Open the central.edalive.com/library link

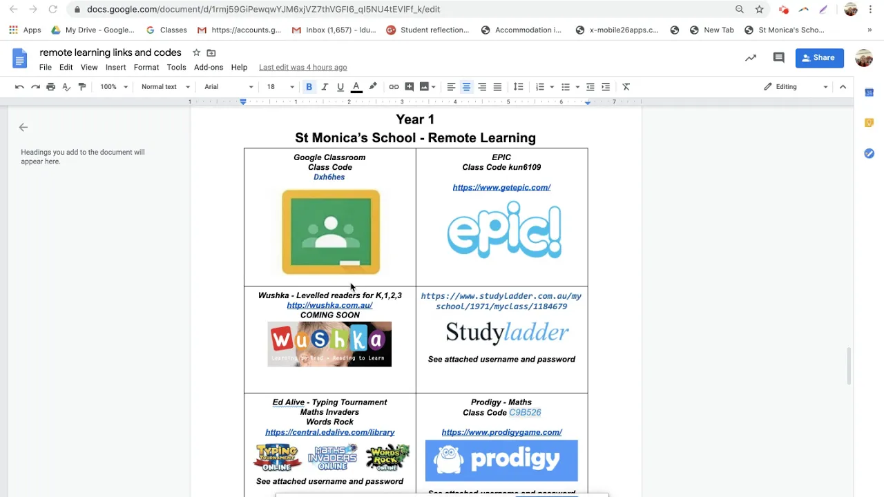coord(330,432)
